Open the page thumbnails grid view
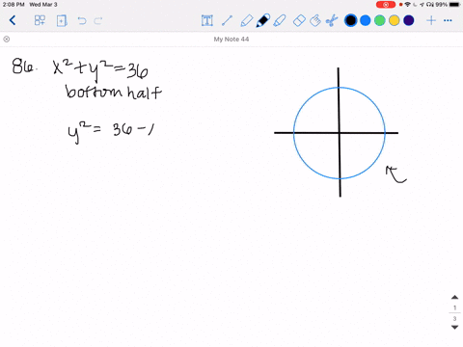Screen dimensions: 463x347 40,20
